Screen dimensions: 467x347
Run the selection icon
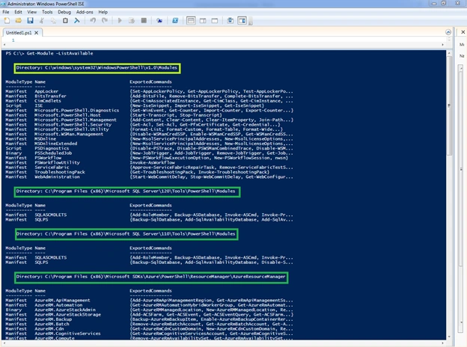[x=132, y=20]
